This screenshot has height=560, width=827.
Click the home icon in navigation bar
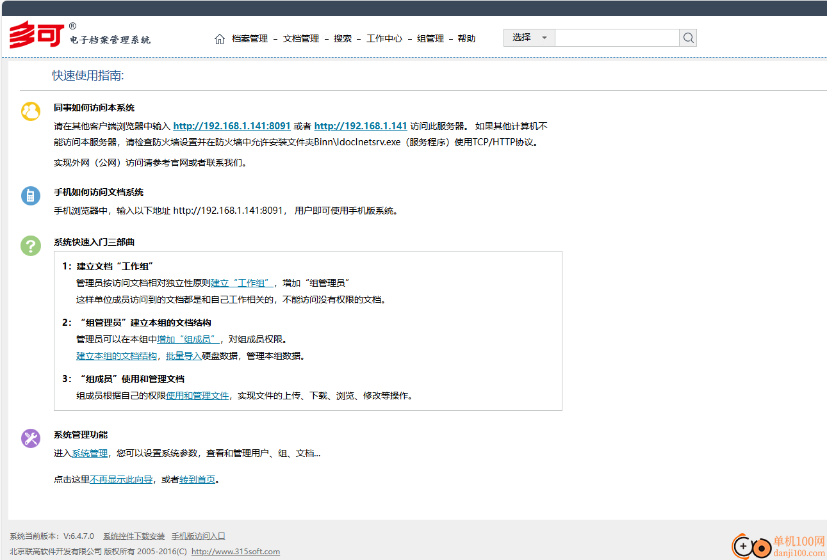(x=220, y=39)
